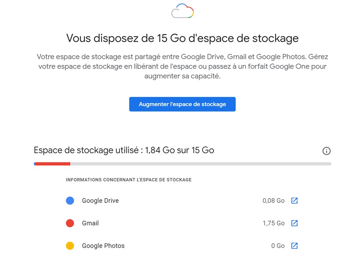This screenshot has width=359, height=271.
Task: Open Google Drive via its external link icon
Action: tap(294, 200)
